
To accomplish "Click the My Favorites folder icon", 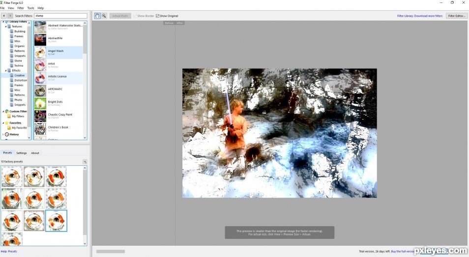I will 9,128.
